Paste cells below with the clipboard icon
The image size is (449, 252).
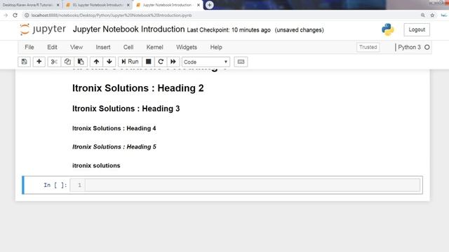point(81,62)
